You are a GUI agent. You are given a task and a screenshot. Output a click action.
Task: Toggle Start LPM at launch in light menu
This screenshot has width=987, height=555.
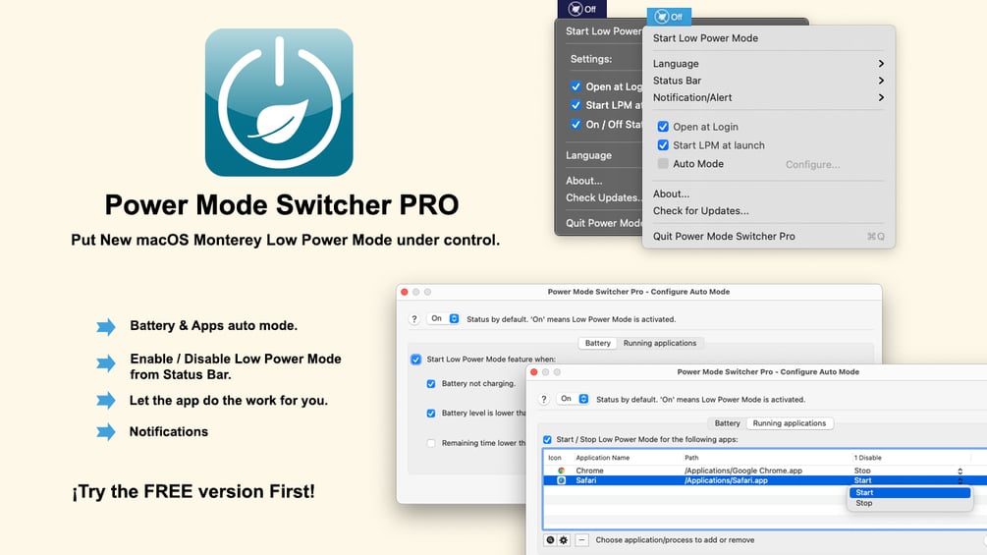(x=663, y=144)
